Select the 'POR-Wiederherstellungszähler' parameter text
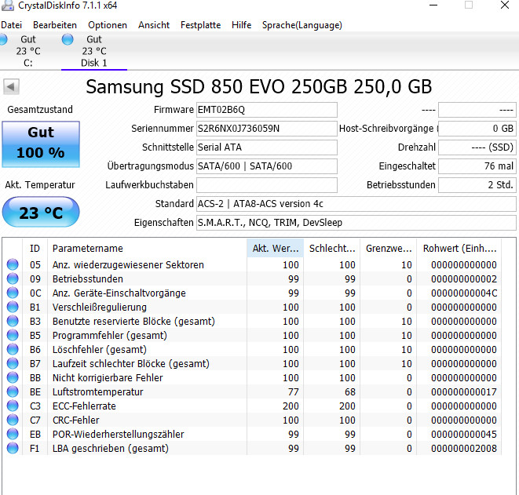The image size is (519, 495). pos(118,434)
